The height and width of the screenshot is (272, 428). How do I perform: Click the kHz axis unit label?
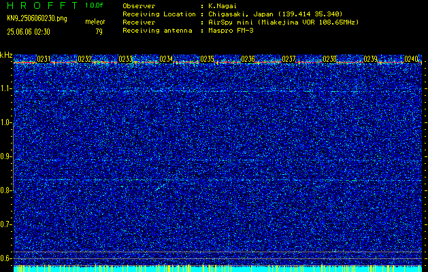click(x=6, y=55)
